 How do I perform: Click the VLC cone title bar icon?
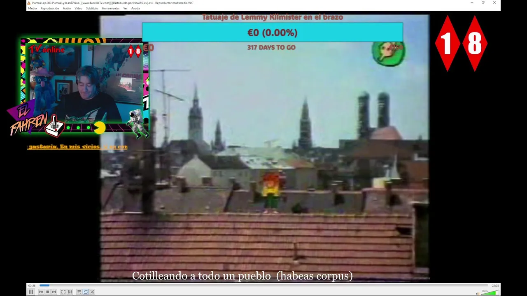[29, 3]
